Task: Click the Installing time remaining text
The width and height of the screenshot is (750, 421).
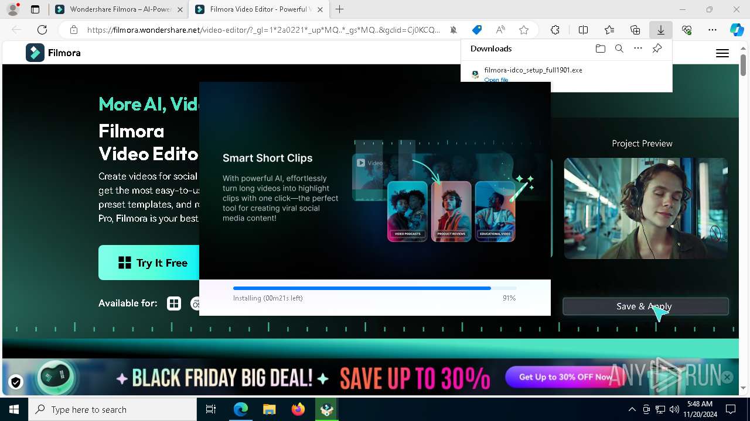Action: click(x=268, y=298)
